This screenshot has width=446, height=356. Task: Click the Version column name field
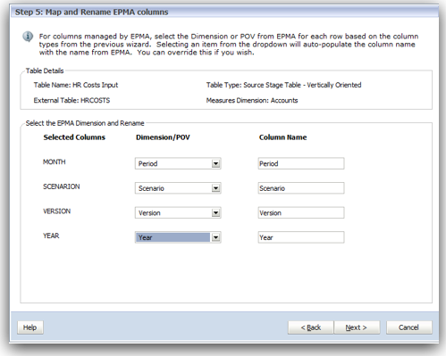tap(301, 213)
